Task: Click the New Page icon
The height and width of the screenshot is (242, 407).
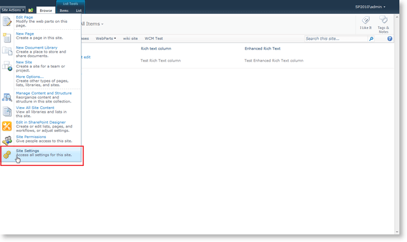Action: [x=7, y=37]
